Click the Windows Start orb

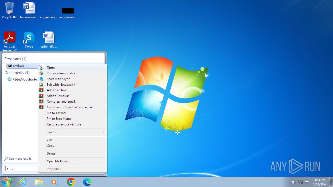[7, 182]
